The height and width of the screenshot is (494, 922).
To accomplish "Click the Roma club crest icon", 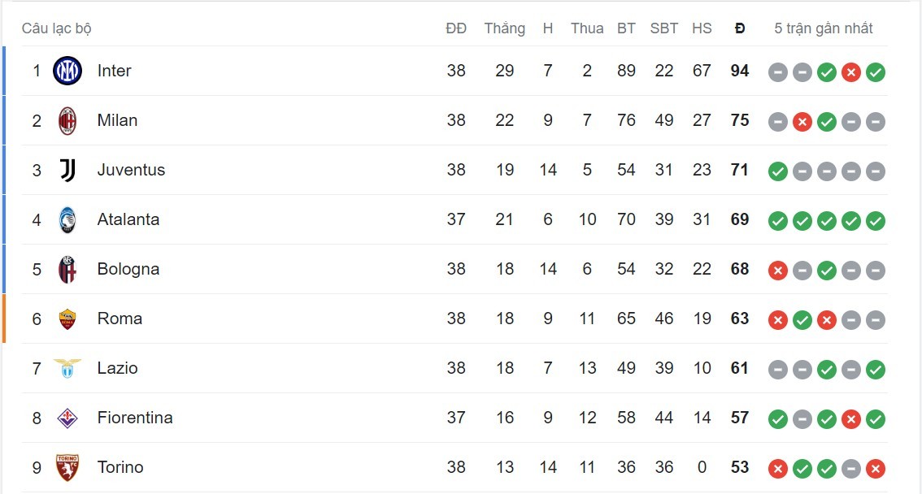I will [x=67, y=319].
